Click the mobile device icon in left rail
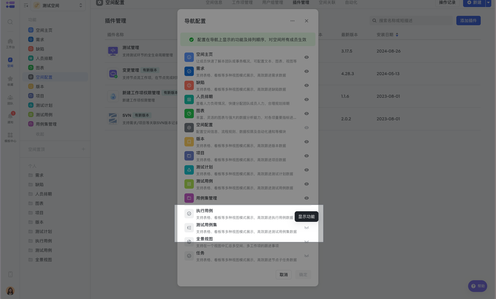The width and height of the screenshot is (496, 299). coord(10,274)
